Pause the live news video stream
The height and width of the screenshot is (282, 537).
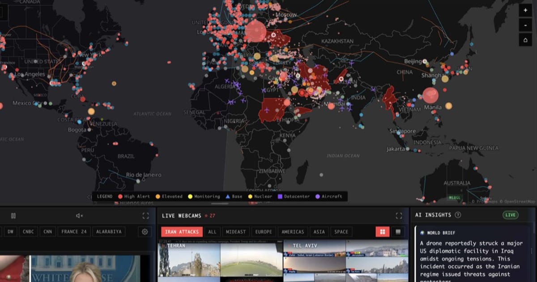13,216
